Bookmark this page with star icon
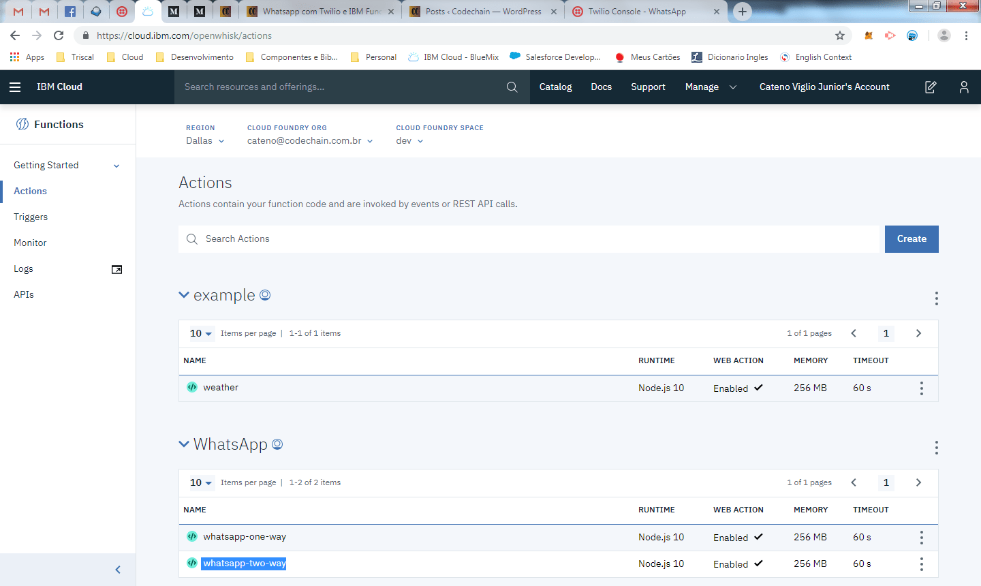 pyautogui.click(x=840, y=35)
